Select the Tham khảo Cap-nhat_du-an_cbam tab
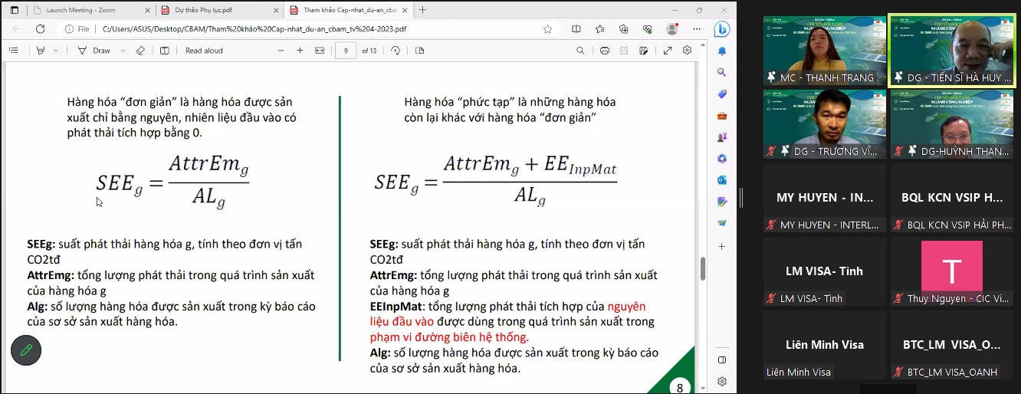The image size is (1021, 394). pos(347,10)
